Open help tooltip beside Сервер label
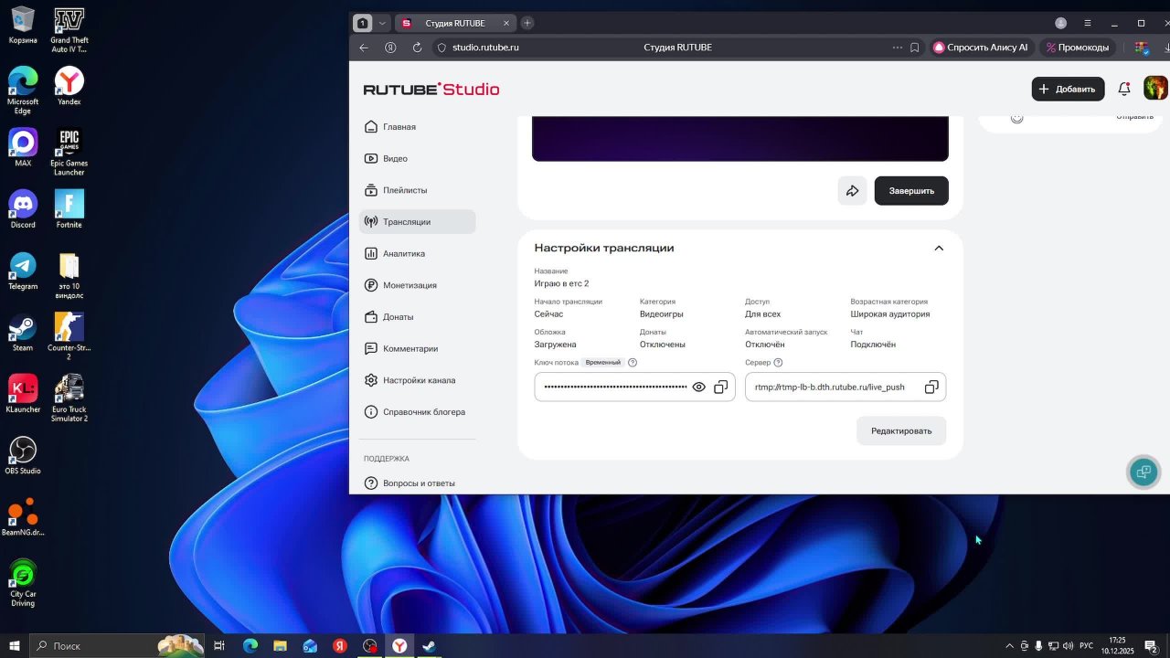The height and width of the screenshot is (658, 1170). click(x=778, y=363)
